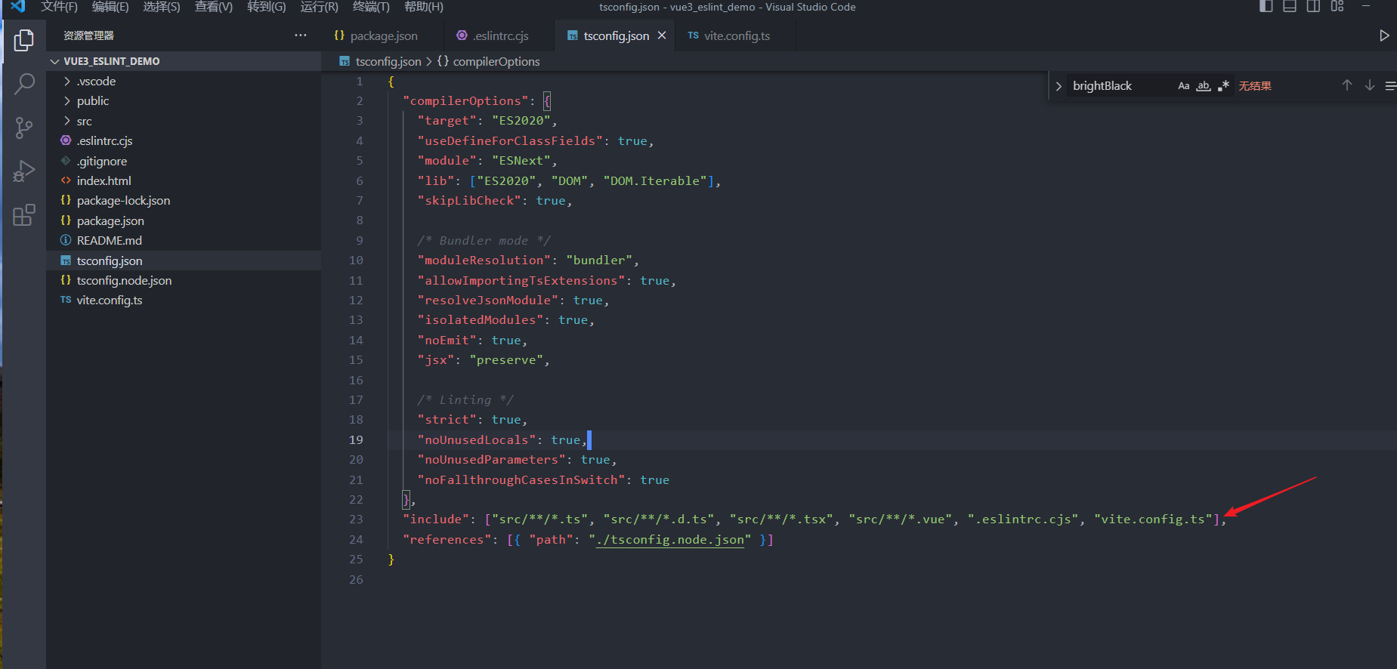The image size is (1397, 669).
Task: Open customize layout icon
Action: [x=1337, y=6]
